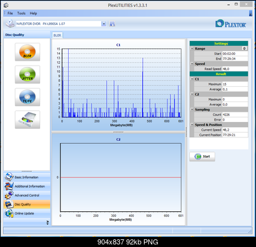Image resolution: width=256 pixels, height=247 pixels.
Task: Click the Result header bar
Action: pos(218,74)
